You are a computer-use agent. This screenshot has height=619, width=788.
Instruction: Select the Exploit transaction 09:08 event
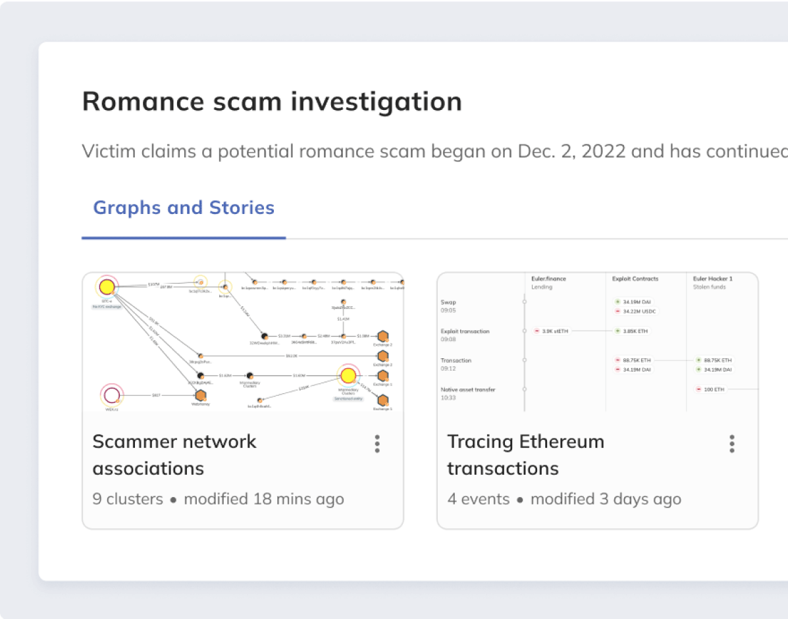(x=465, y=335)
